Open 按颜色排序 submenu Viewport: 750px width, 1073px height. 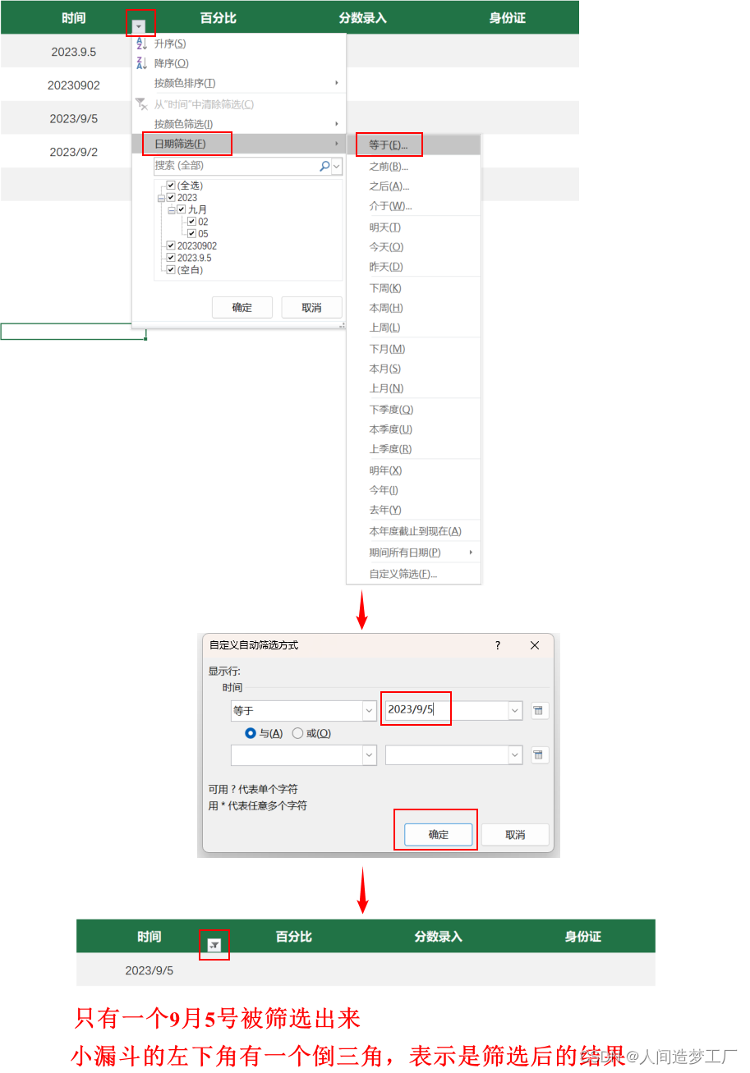[x=239, y=83]
